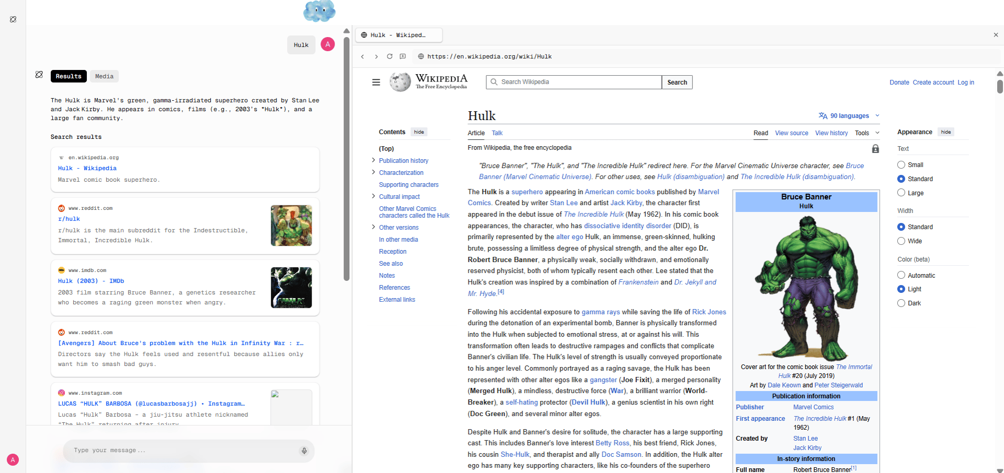Click the en.wikipedia.org favicon in search results
Viewport: 1004px width, 473px height.
[61, 158]
